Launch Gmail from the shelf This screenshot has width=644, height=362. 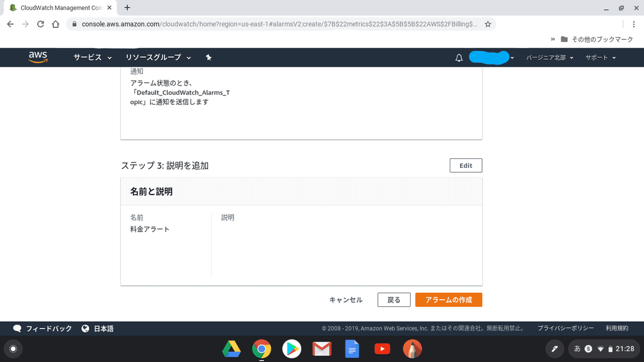click(x=321, y=349)
